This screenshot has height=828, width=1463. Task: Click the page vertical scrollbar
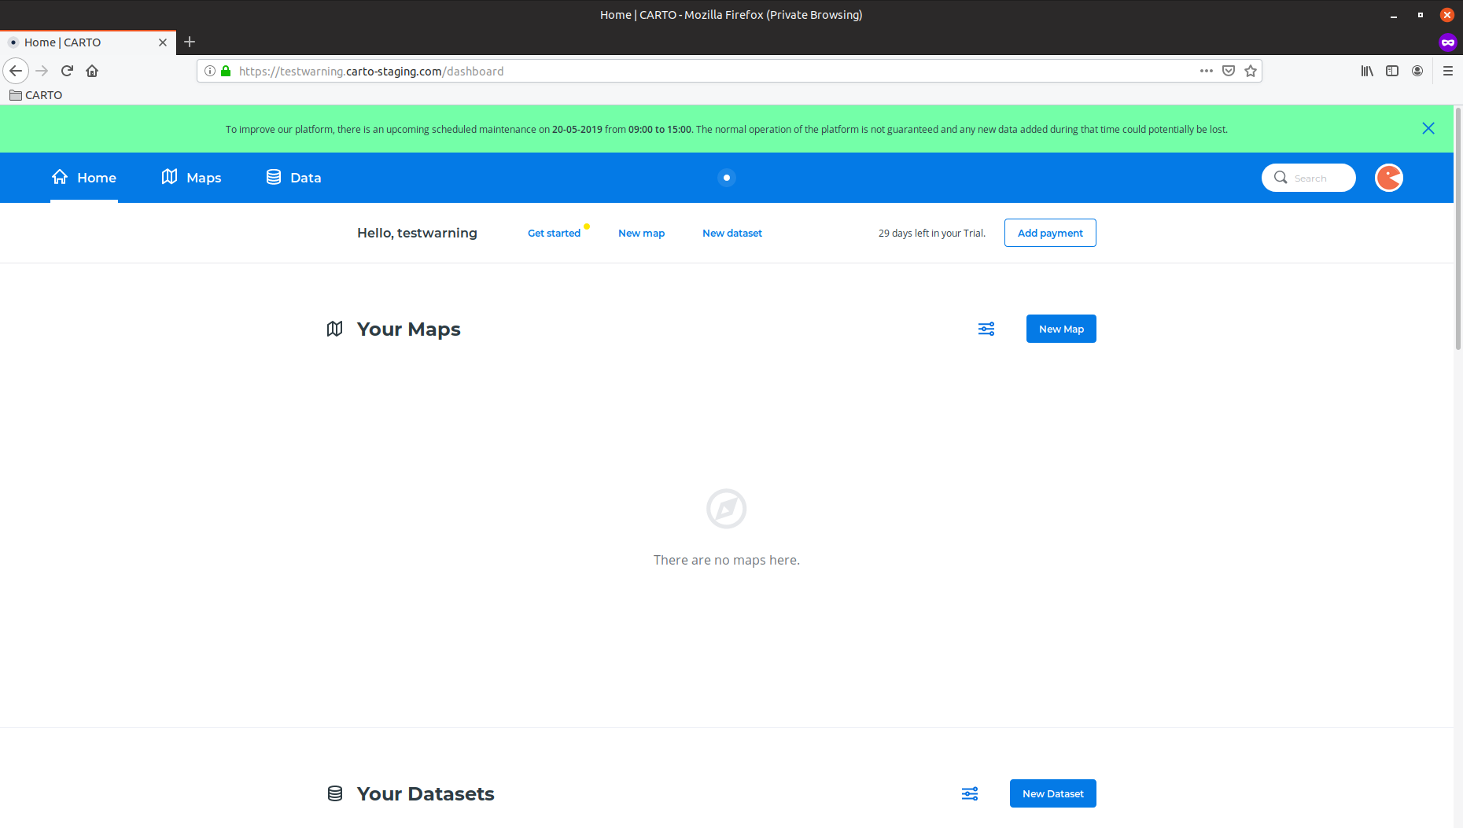[1458, 228]
